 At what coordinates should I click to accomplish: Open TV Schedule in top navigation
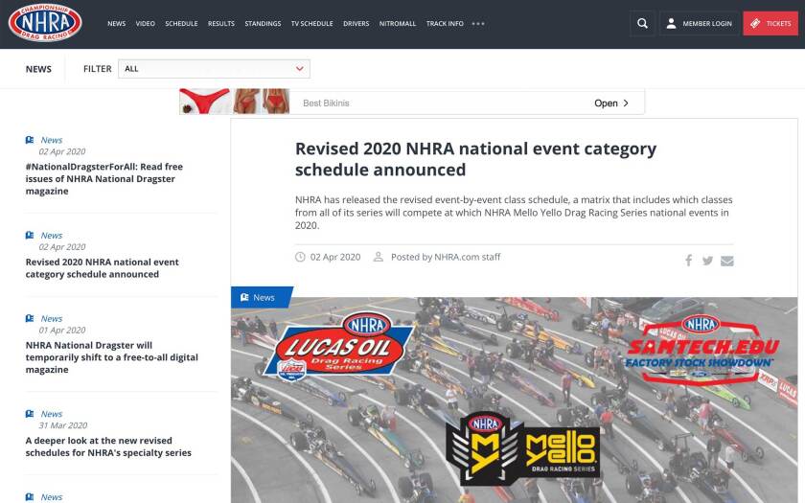click(x=312, y=24)
